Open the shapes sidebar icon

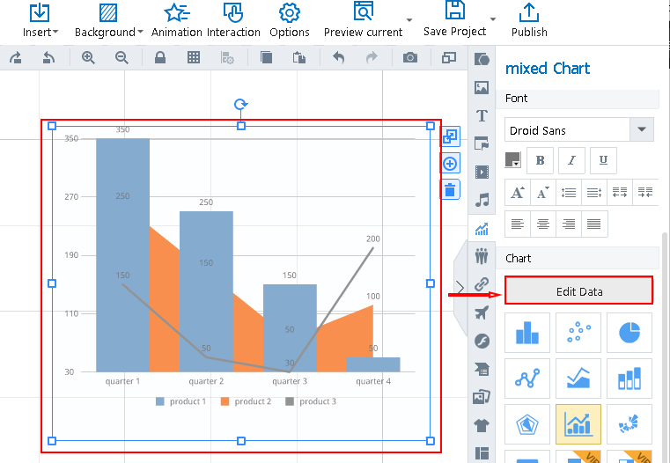pyautogui.click(x=482, y=59)
